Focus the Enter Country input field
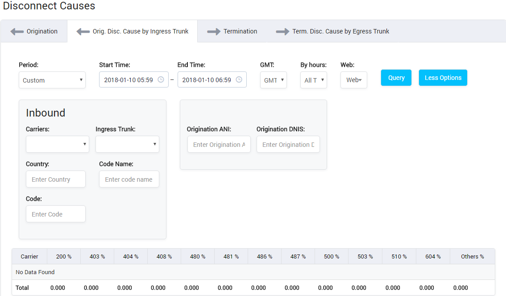The height and width of the screenshot is (296, 506). pyautogui.click(x=55, y=179)
